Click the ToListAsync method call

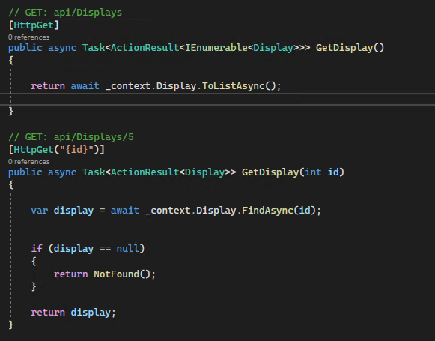[x=234, y=86]
